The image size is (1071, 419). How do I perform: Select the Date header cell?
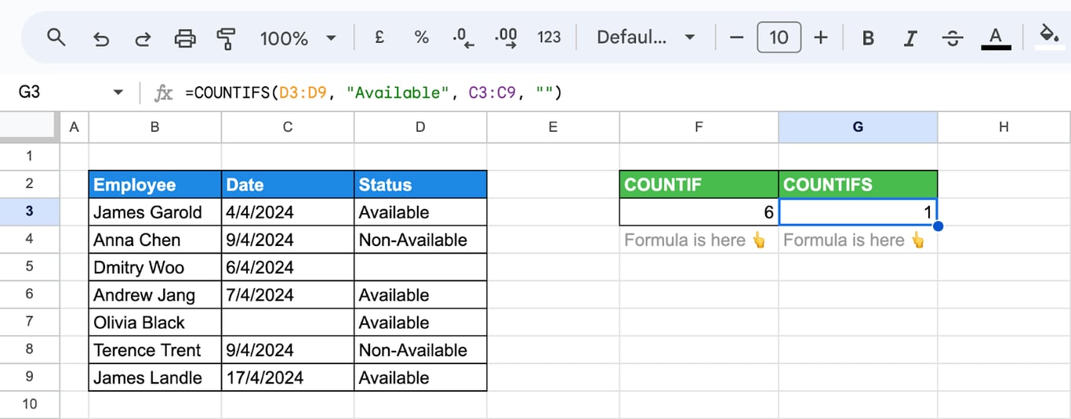pos(288,185)
